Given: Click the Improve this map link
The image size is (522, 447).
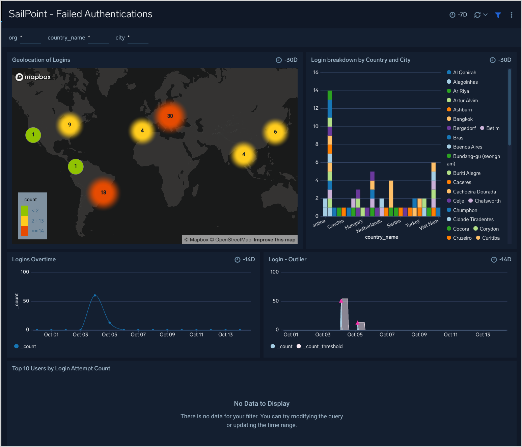Looking at the screenshot, I should pyautogui.click(x=274, y=240).
